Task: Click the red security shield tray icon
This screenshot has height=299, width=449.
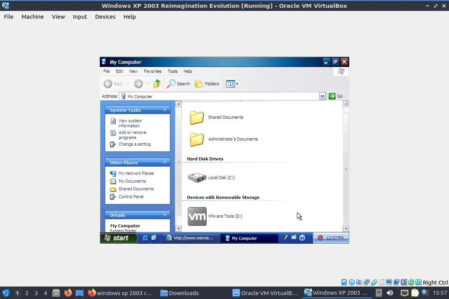Action: (320, 238)
